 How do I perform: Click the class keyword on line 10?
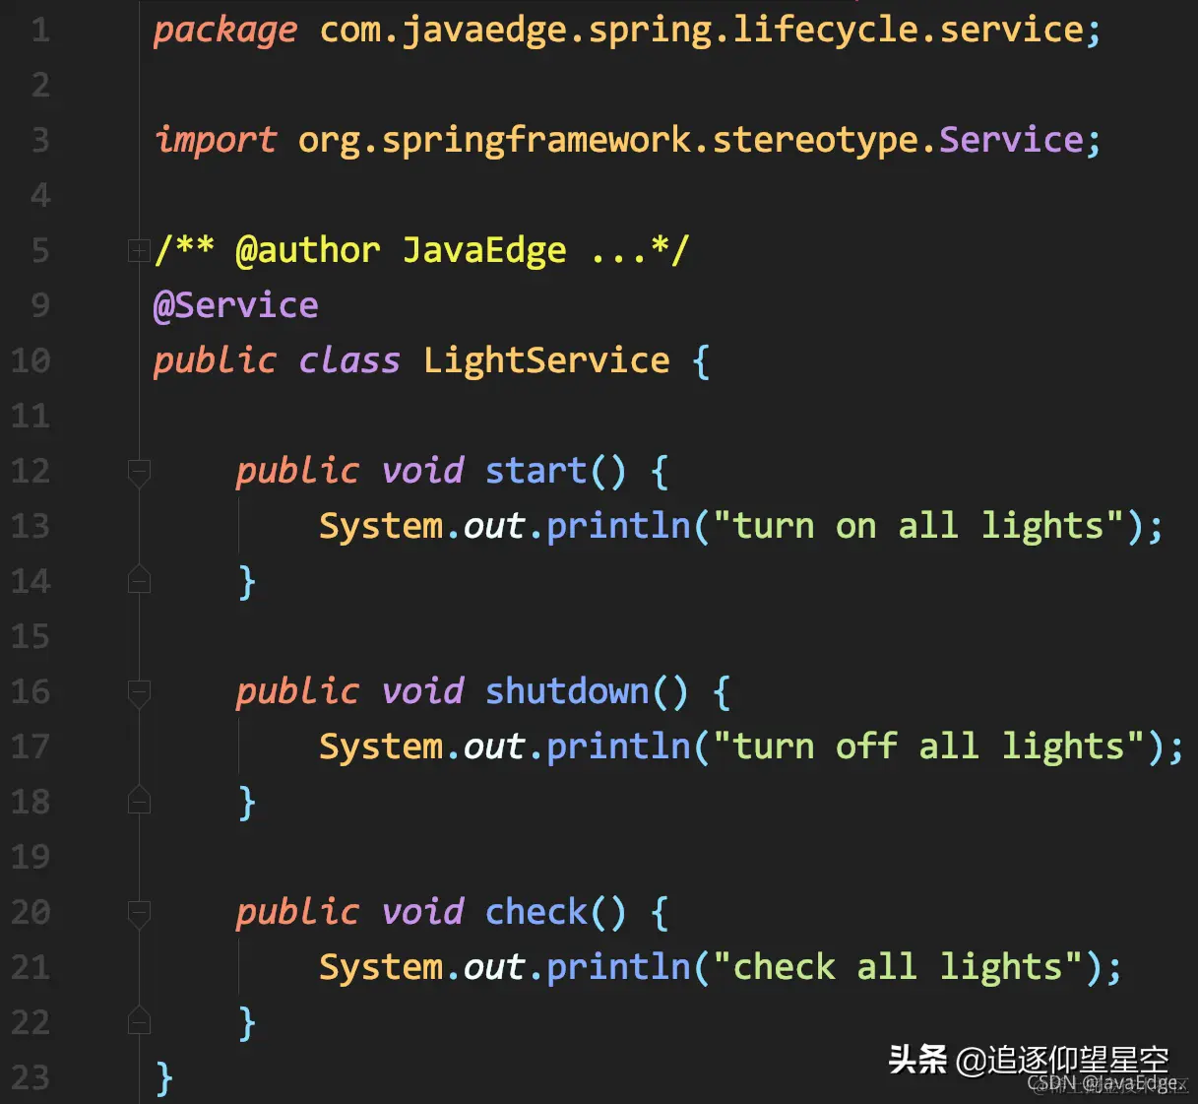click(x=349, y=360)
